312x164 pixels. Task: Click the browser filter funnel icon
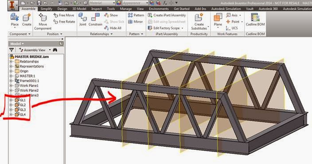pos(12,50)
